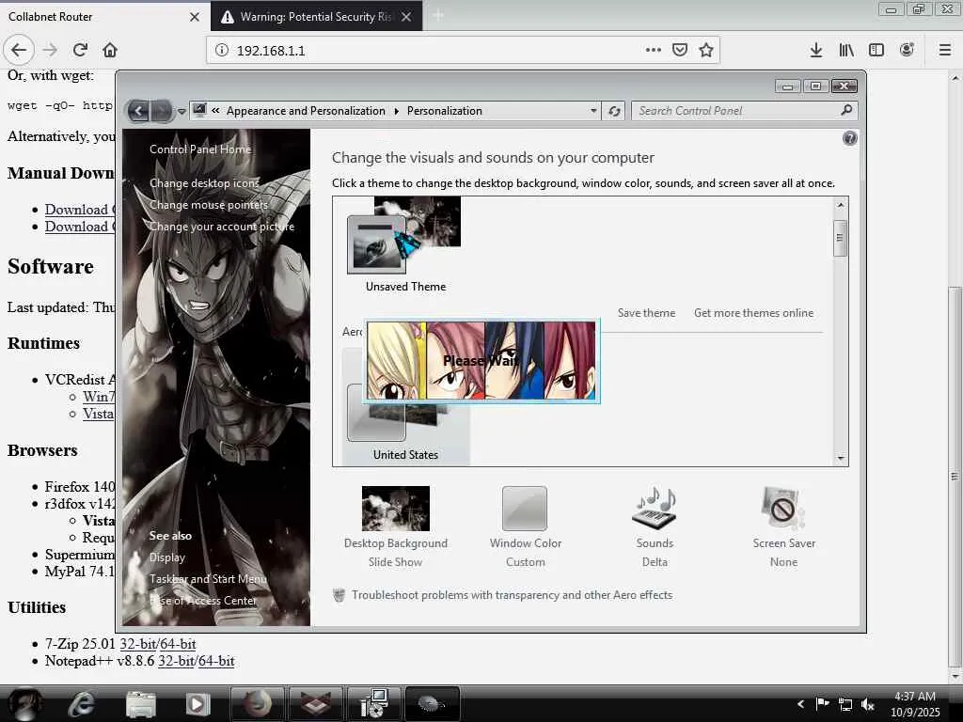963x722 pixels.
Task: Open address bar history dropdown in Control Panel
Action: (x=593, y=111)
